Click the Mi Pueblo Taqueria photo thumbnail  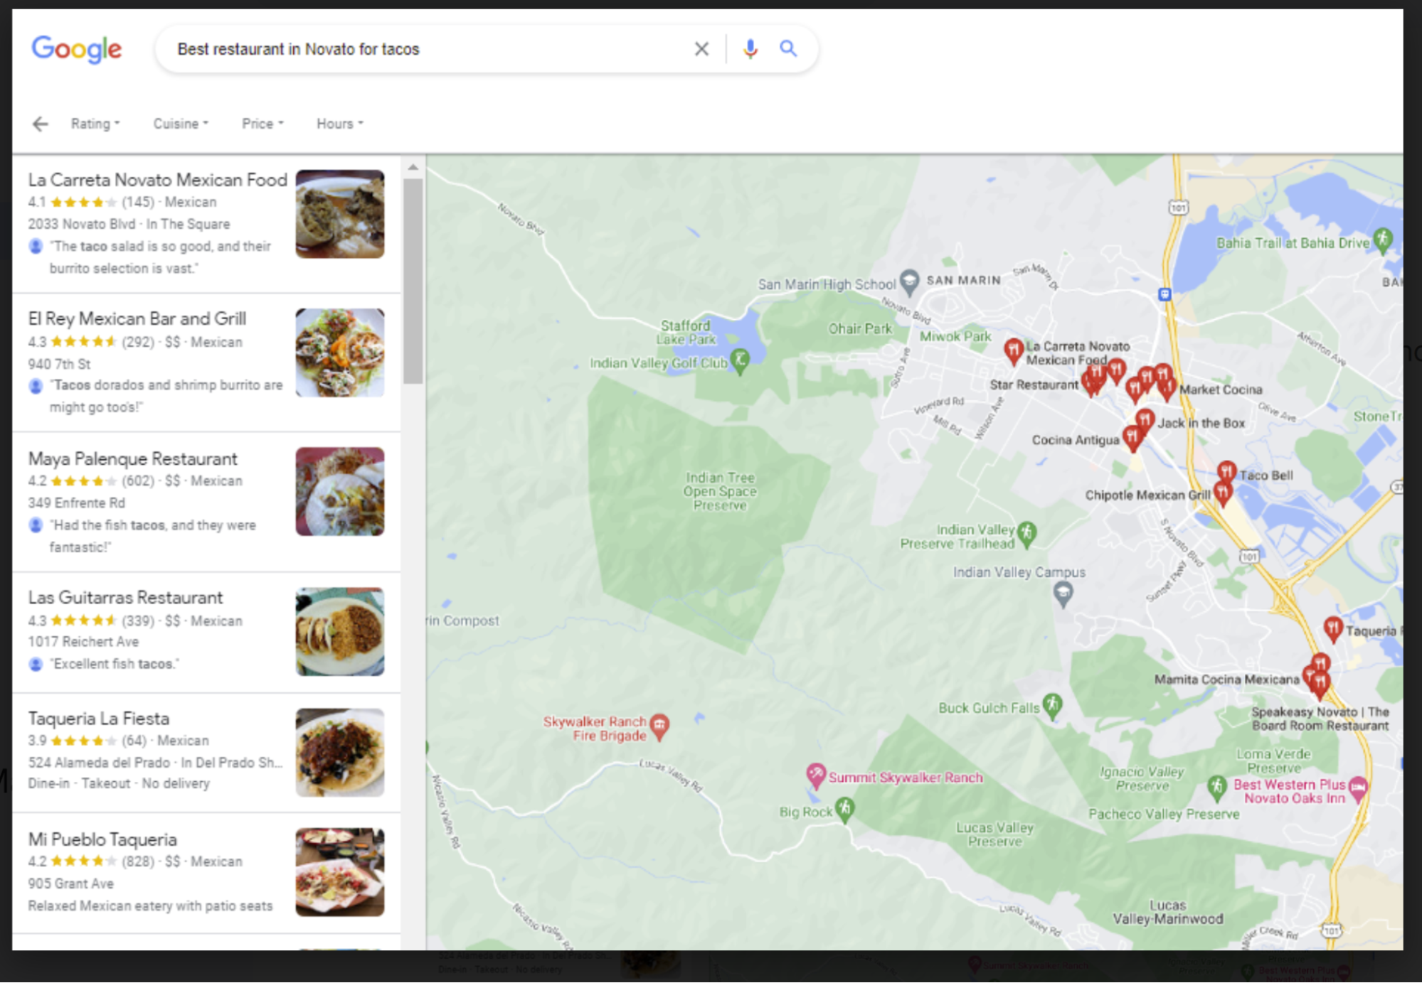click(x=339, y=871)
